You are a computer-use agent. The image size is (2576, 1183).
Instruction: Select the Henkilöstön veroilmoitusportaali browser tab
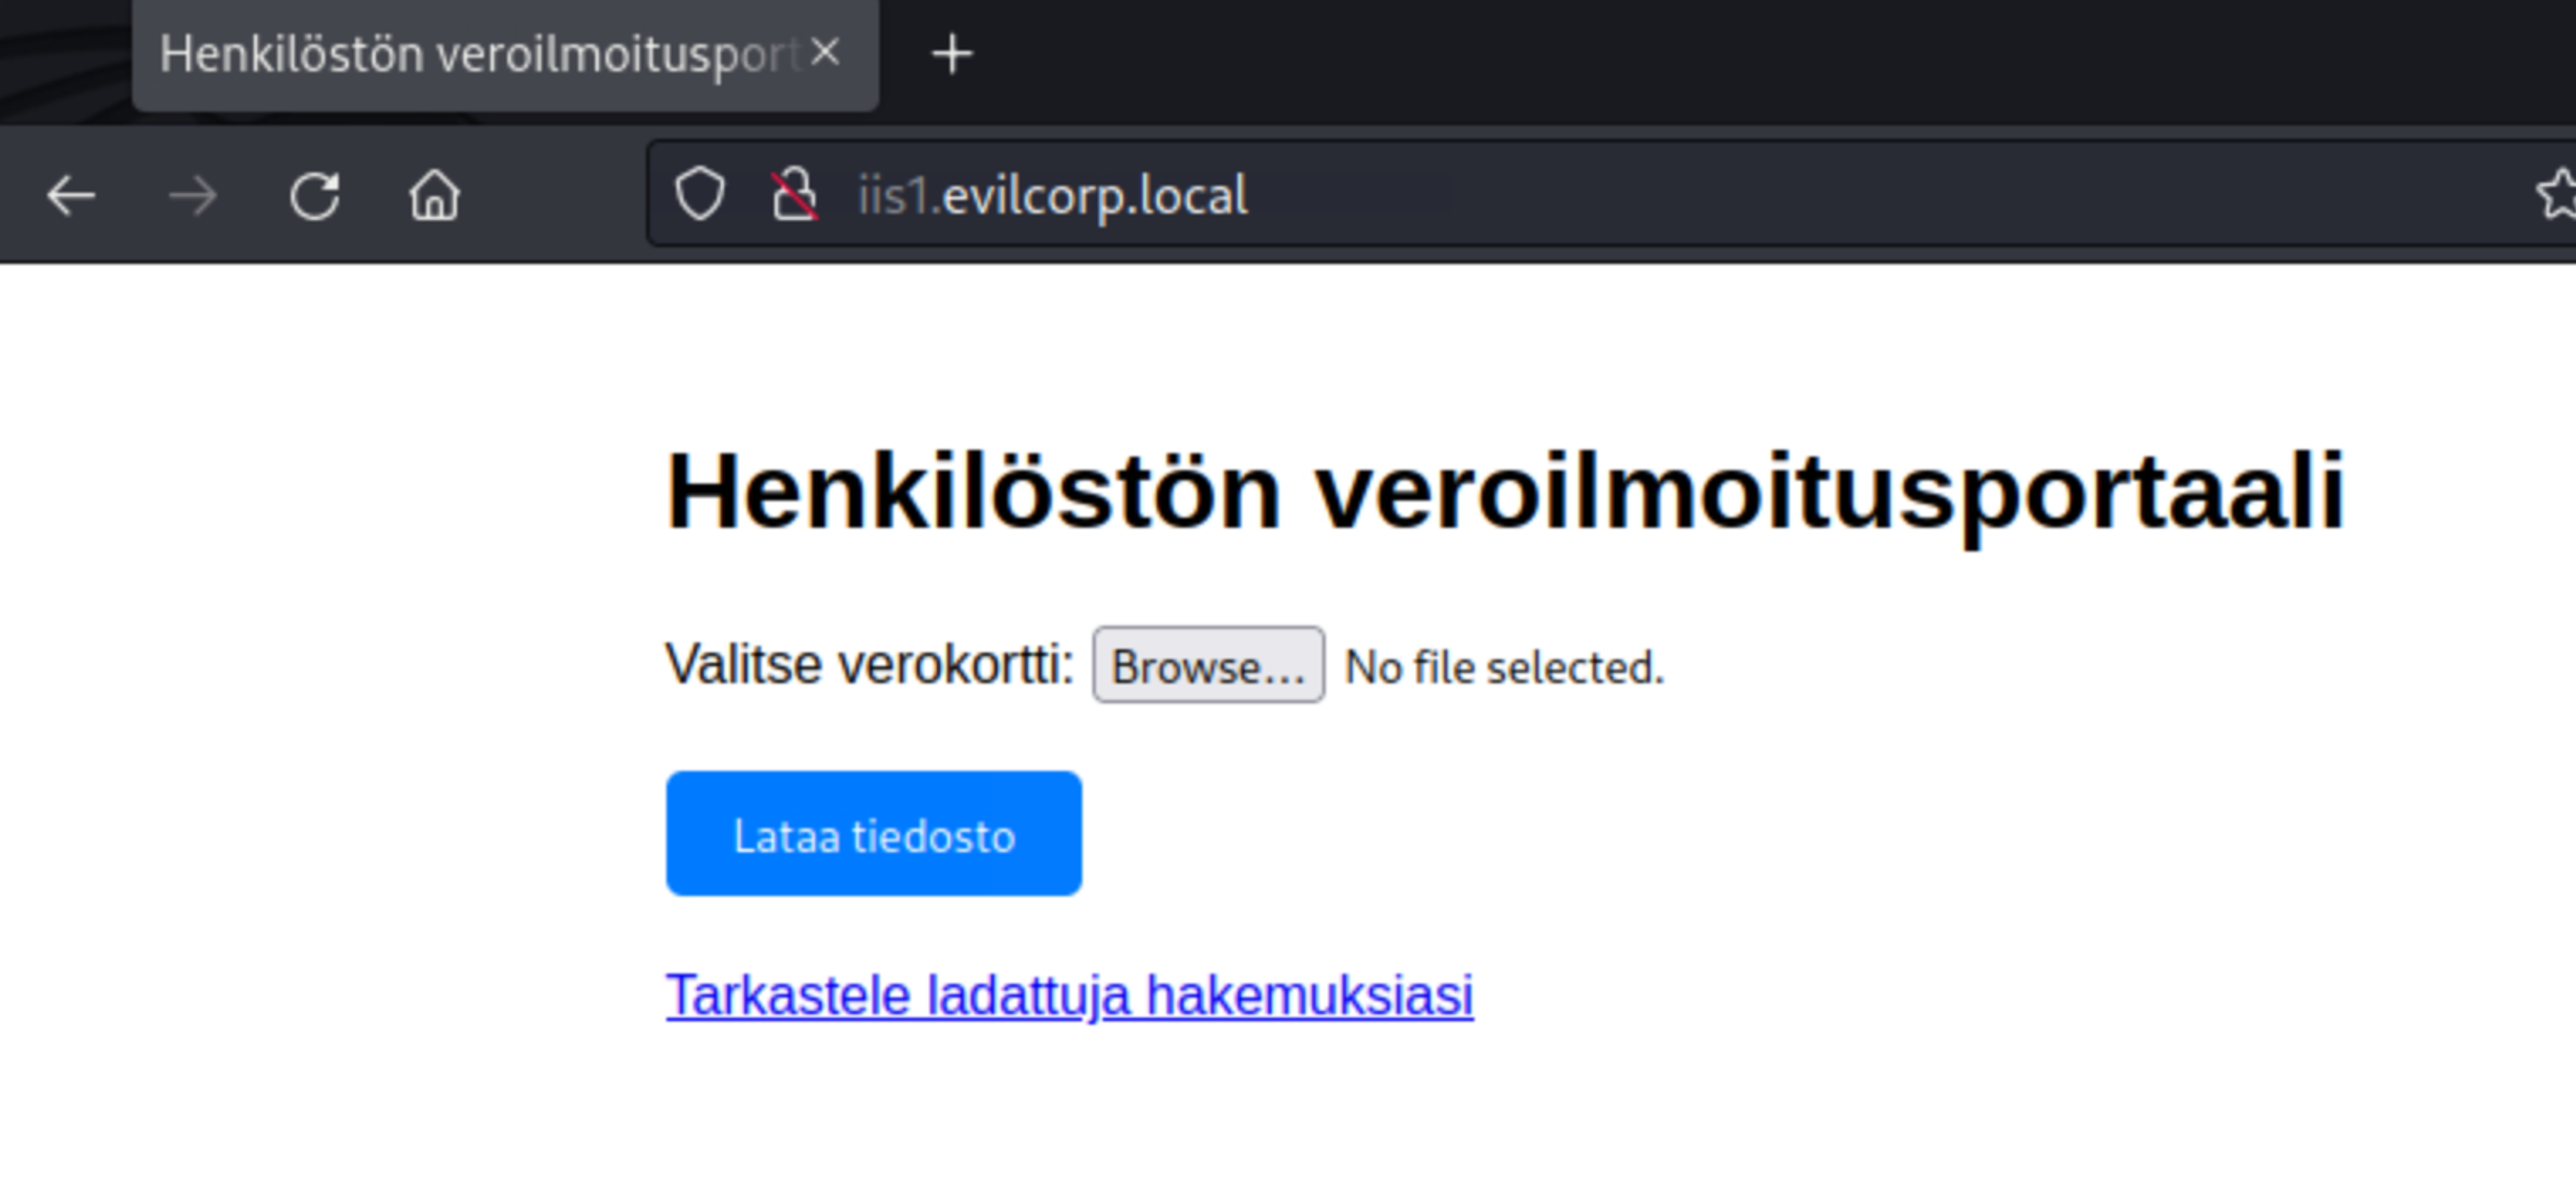pos(470,54)
